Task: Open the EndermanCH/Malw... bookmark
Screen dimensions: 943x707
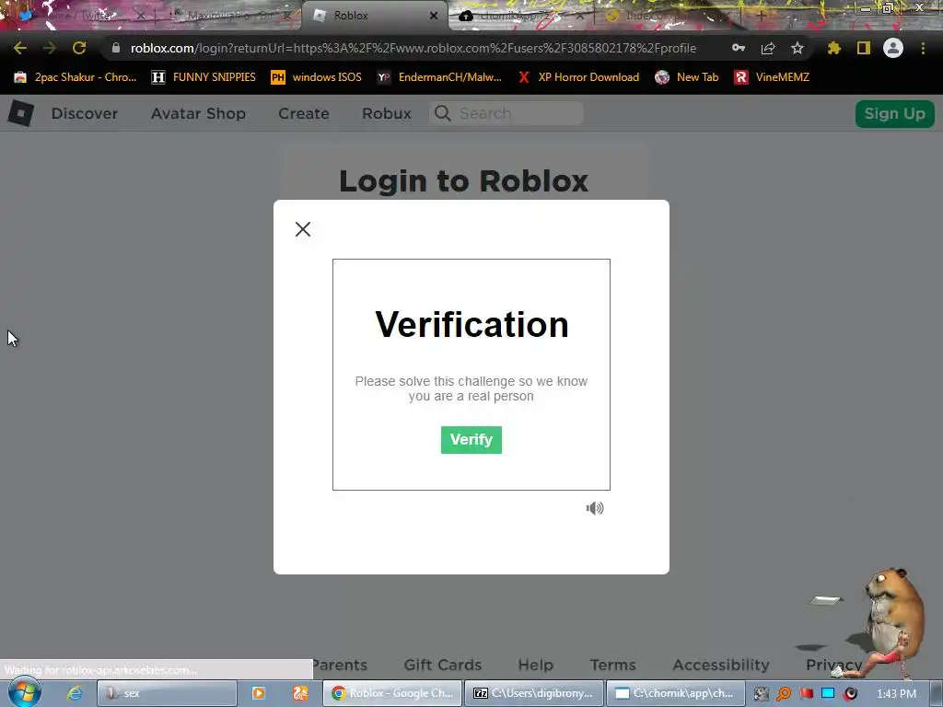Action: [x=439, y=77]
